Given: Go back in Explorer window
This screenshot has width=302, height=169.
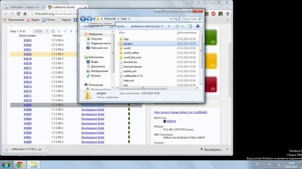Looking at the screenshot, I should 83,19.
